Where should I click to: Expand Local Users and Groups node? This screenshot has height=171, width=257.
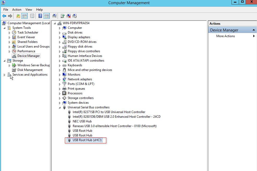[x=9, y=47]
